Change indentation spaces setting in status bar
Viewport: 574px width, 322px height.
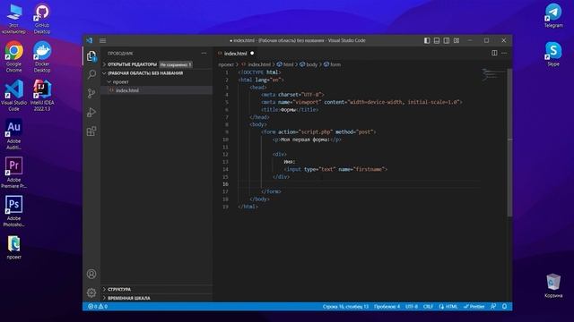(387, 307)
